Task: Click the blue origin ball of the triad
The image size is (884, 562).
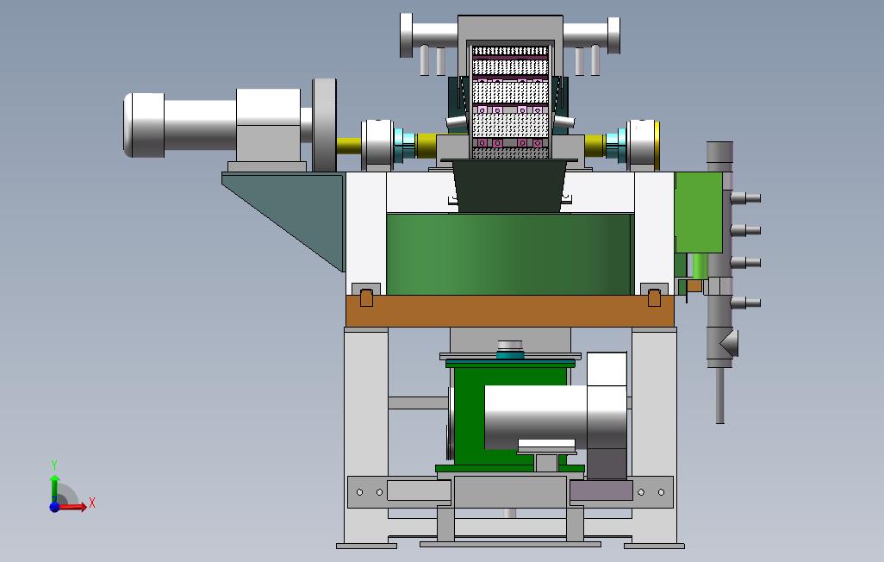Action: point(54,507)
